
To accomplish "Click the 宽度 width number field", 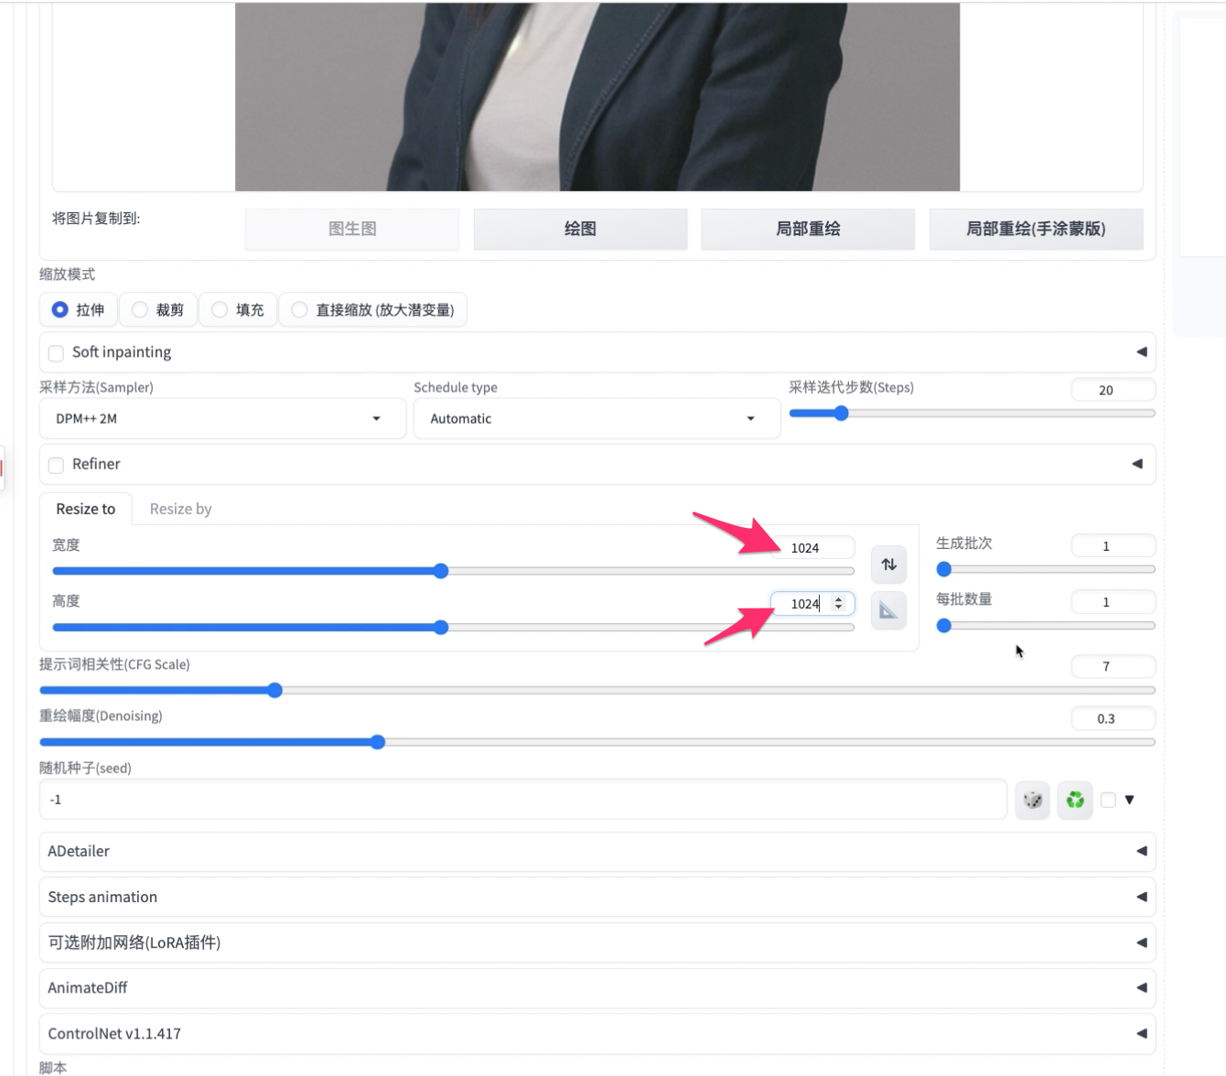I will pos(812,548).
